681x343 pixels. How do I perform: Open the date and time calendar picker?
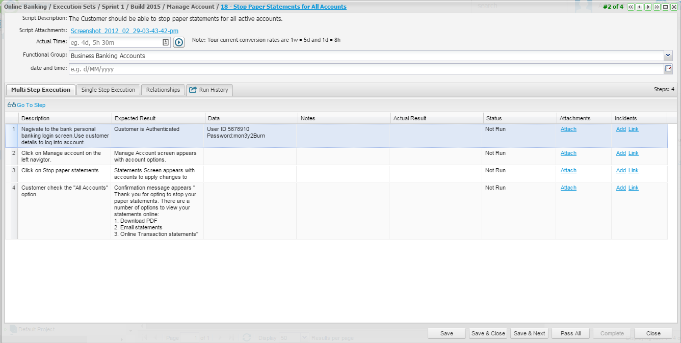668,69
